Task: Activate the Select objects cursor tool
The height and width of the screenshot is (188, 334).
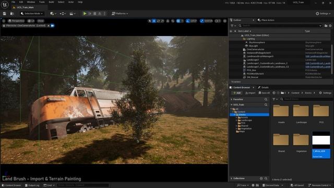Action: [x=150, y=21]
